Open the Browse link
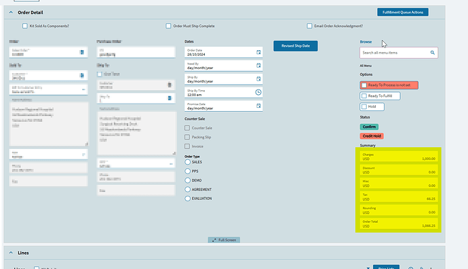 (x=366, y=42)
